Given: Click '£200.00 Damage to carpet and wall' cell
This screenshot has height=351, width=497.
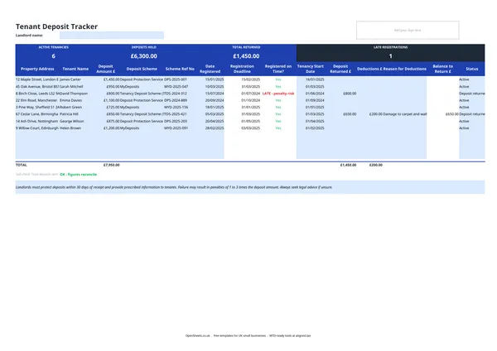Looking at the screenshot, I should [x=398, y=114].
